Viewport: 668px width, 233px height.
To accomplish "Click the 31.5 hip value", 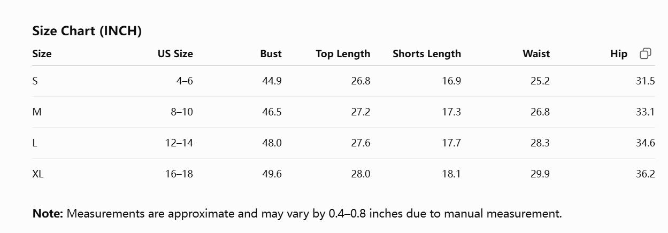I will (x=645, y=81).
